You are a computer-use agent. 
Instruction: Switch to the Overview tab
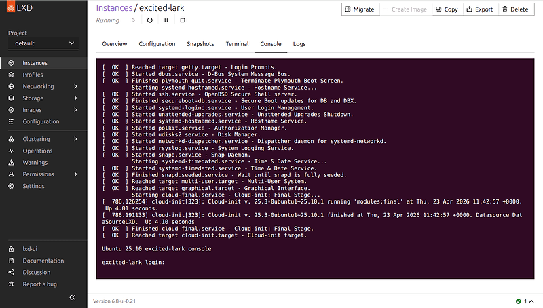(114, 44)
